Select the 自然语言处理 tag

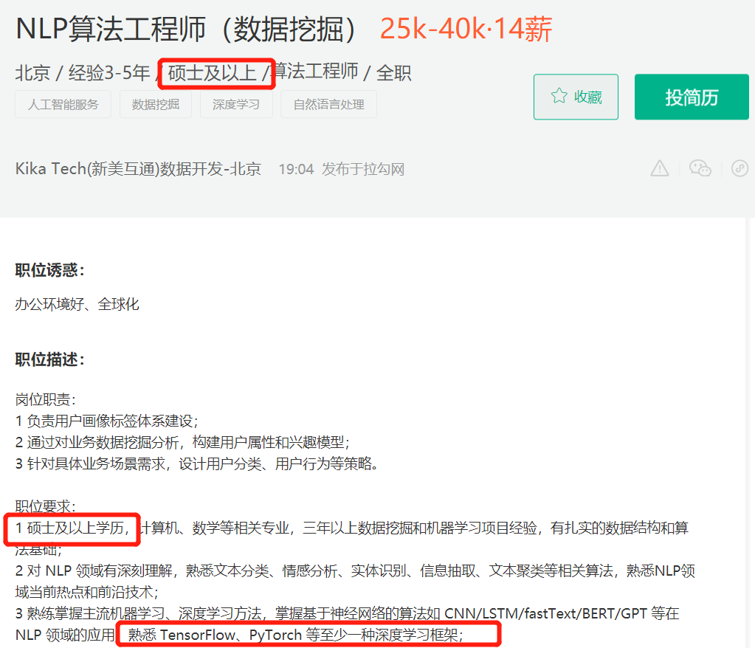pyautogui.click(x=329, y=105)
